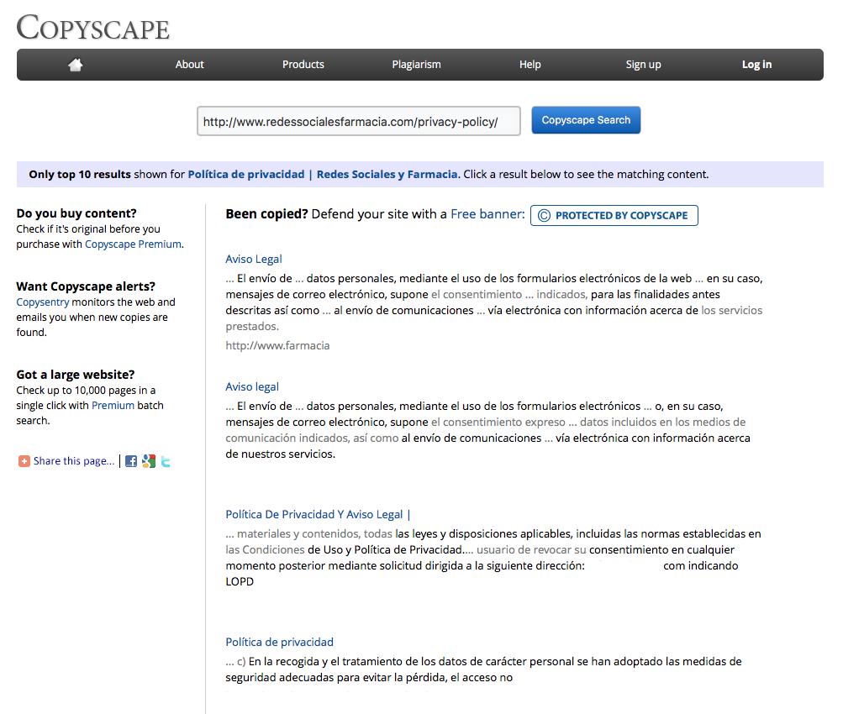843x714 pixels.
Task: Click the 'Got a large website?' heading
Action: (76, 375)
